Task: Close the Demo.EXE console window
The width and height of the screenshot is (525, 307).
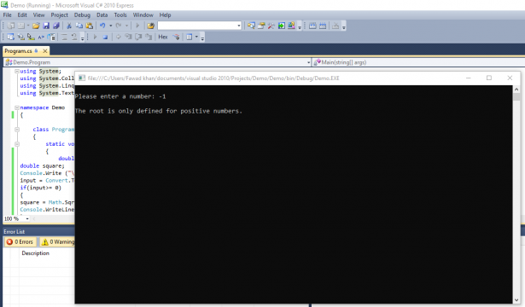Action: tap(510, 78)
